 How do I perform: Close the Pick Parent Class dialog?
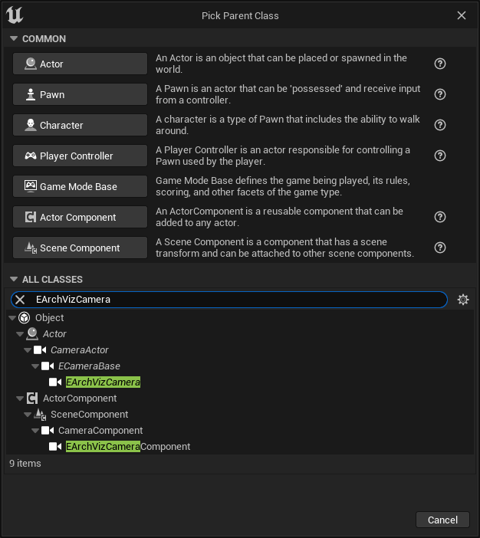point(461,15)
